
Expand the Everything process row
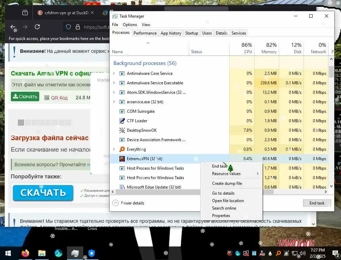click(x=114, y=149)
